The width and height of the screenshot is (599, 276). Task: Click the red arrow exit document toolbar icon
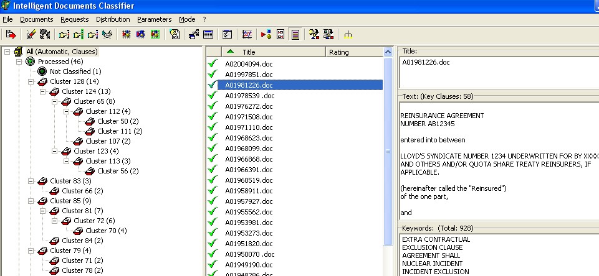coord(11,35)
